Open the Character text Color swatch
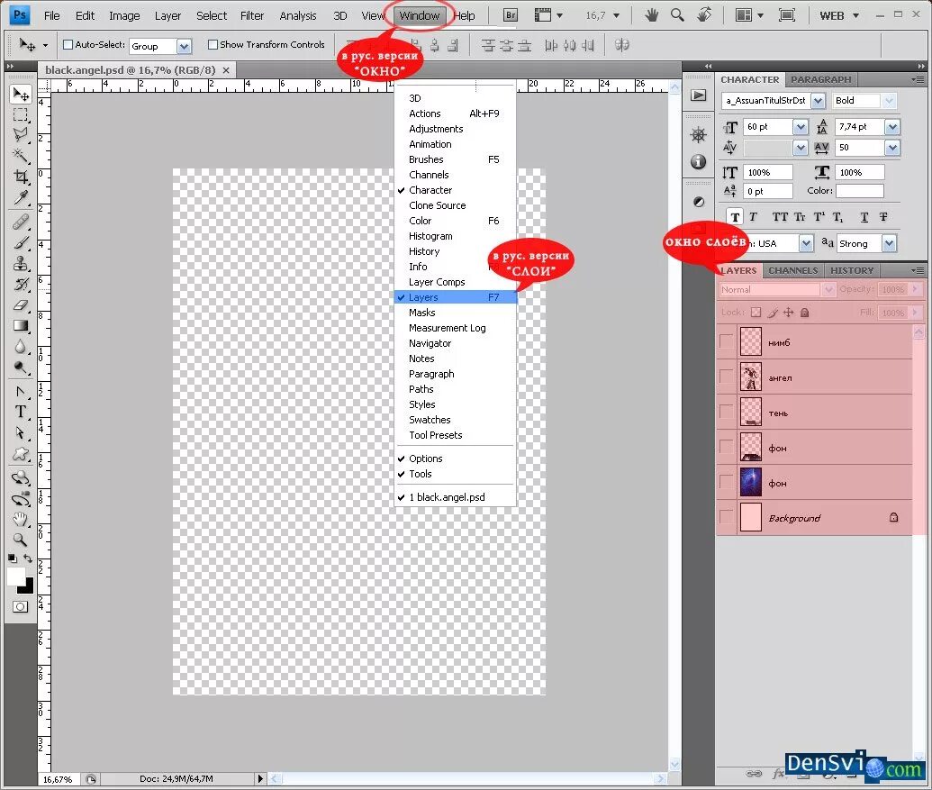 tap(859, 191)
